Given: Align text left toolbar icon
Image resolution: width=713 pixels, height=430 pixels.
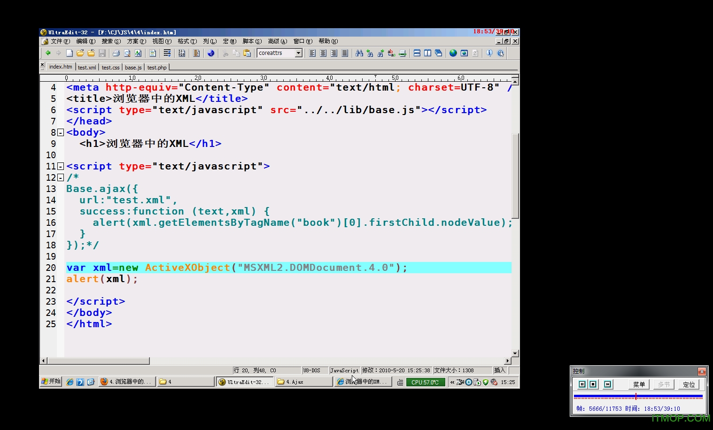Looking at the screenshot, I should tap(312, 53).
